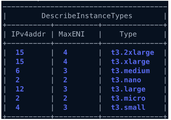Select the Type column header
This screenshot has width=171, height=120.
click(x=128, y=34)
